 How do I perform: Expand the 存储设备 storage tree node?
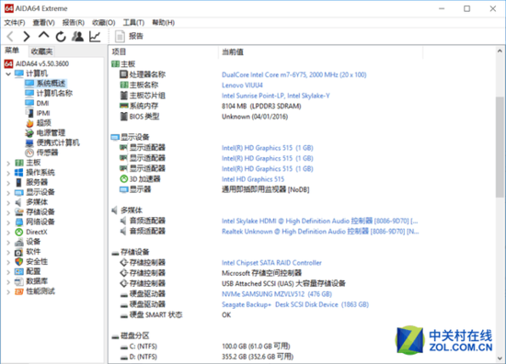click(x=8, y=212)
